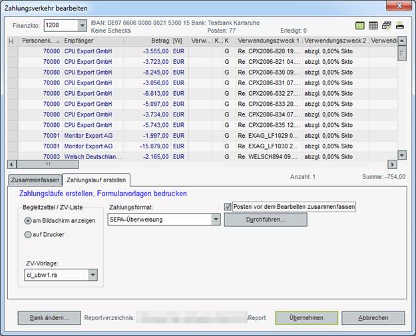Click the Re. CPX2006-831 purpose cell
The width and height of the screenshot is (416, 336).
[269, 83]
